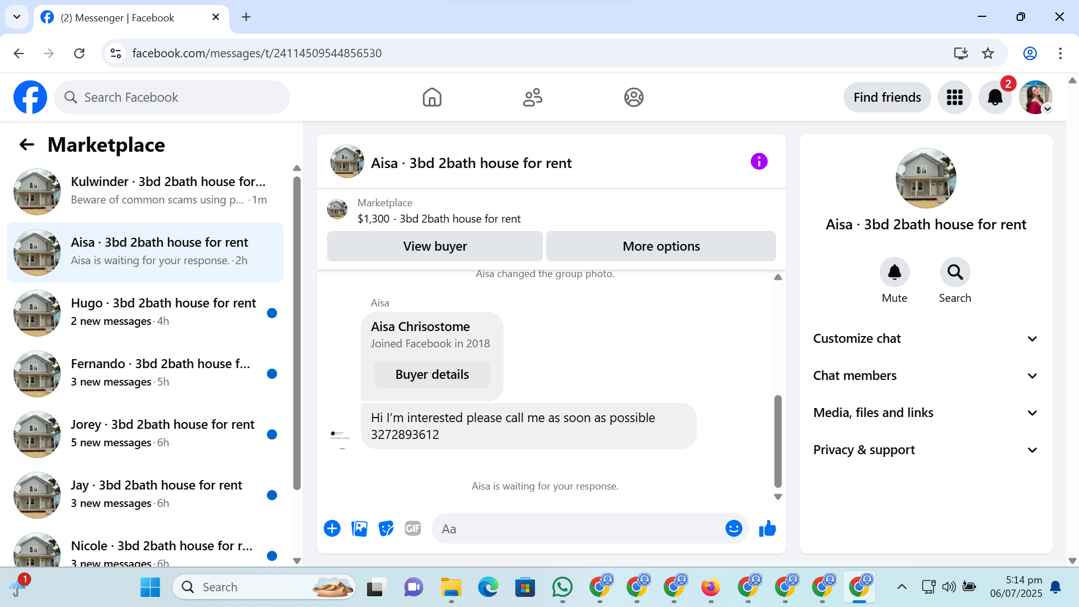
Task: Open the Chrome profile icon
Action: tap(1030, 53)
